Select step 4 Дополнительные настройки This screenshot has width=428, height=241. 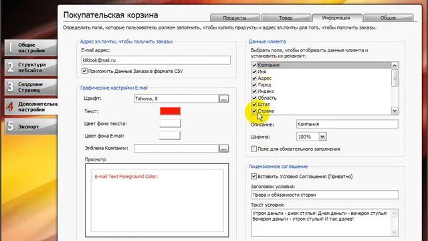click(31, 107)
